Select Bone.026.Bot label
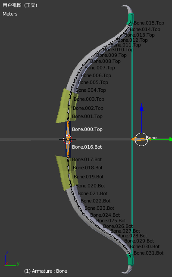This screenshot has height=277, width=172. pos(118,226)
